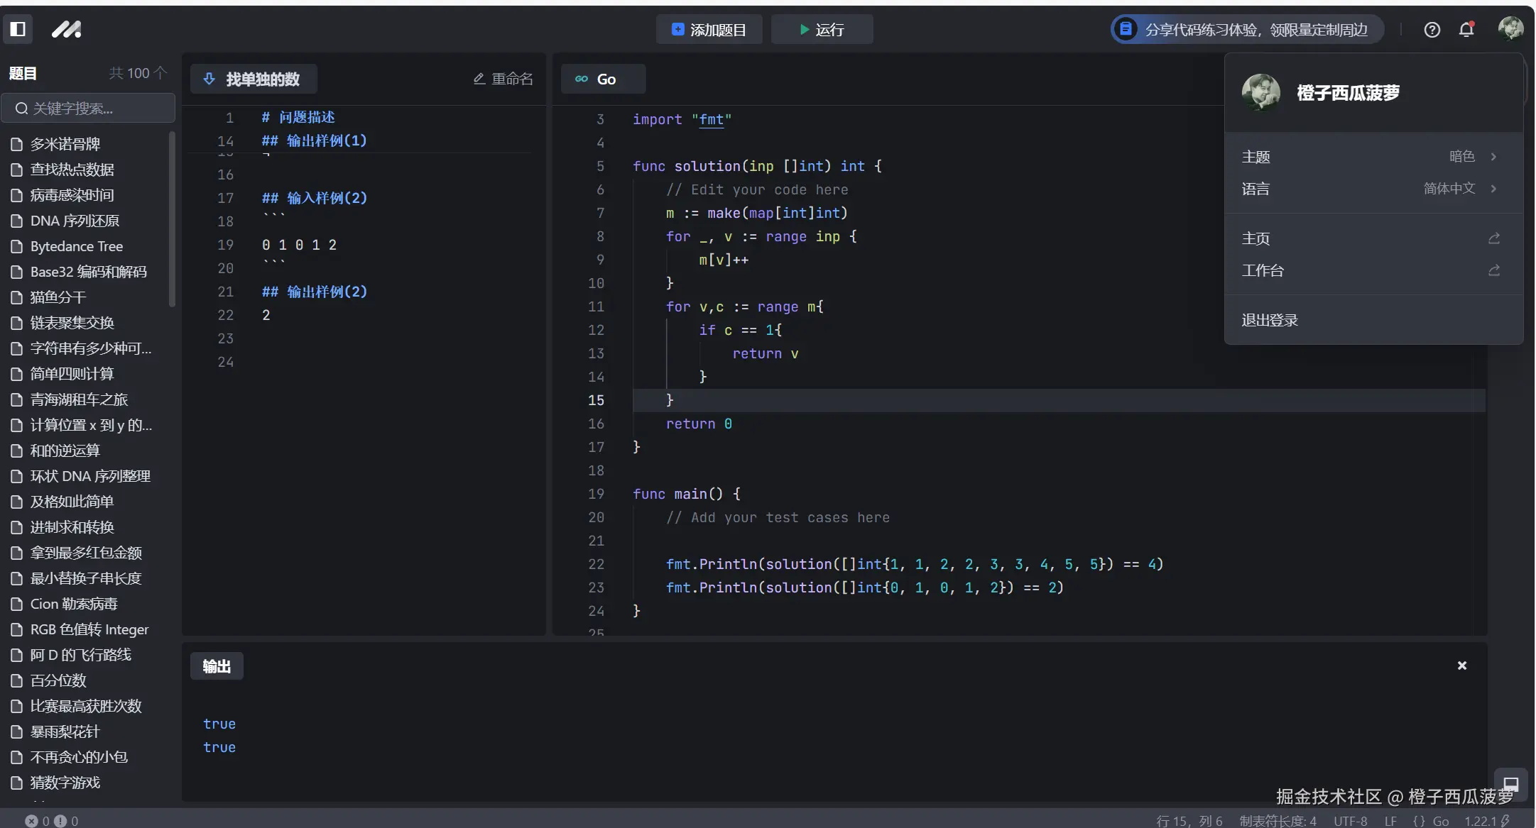Click the errors count status icon
Viewport: 1536px width, 828px height.
[38, 821]
